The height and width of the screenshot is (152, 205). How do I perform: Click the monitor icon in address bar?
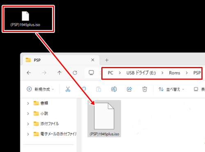pos(91,73)
